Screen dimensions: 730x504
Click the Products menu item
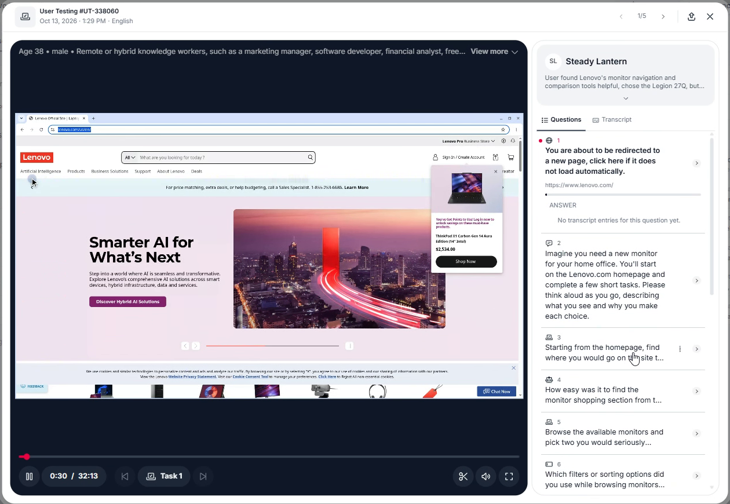76,171
